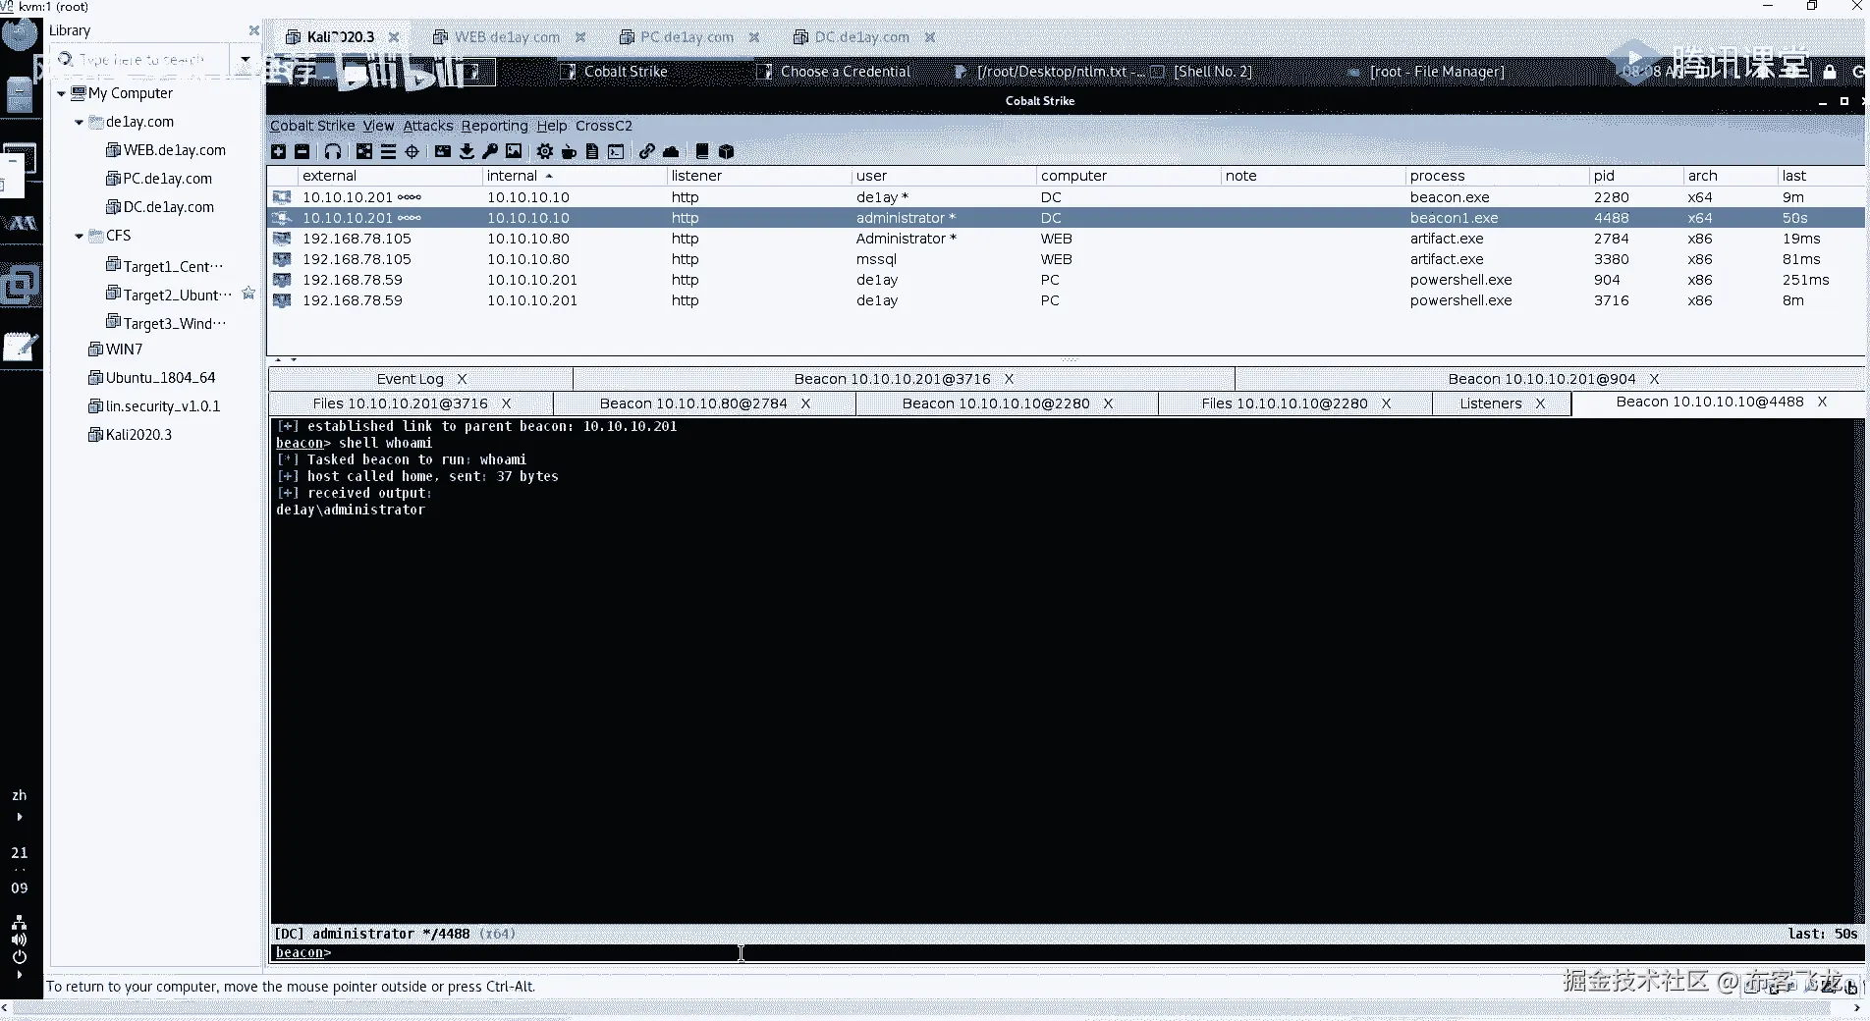This screenshot has width=1870, height=1021.
Task: Click the coffee cup Java applet icon
Action: click(569, 151)
